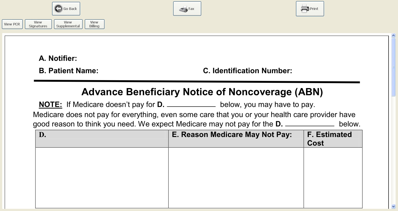398x211 pixels.
Task: Click the back arrow icon in Go Back
Action: coord(58,9)
